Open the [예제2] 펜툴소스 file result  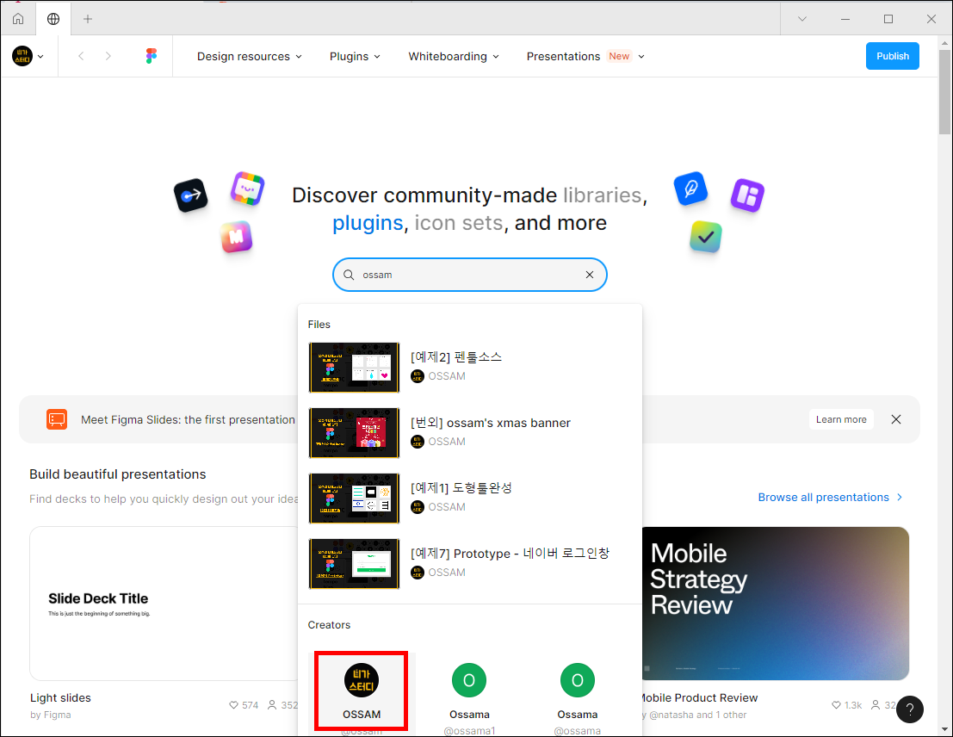pos(469,368)
